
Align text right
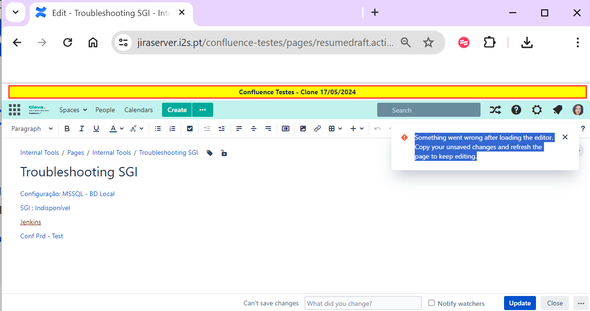pyautogui.click(x=268, y=129)
